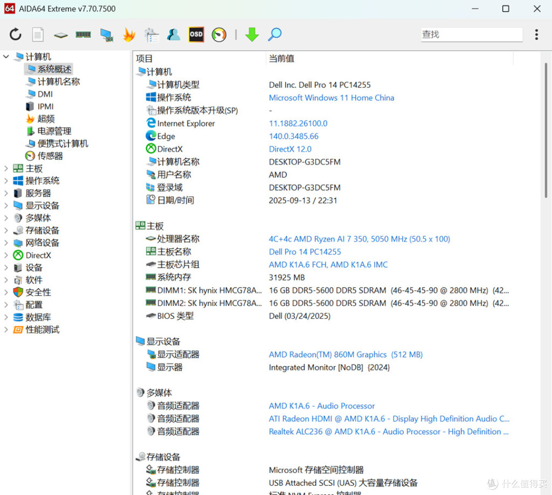Select 计算机名称 in the sidebar tree
552x495 pixels.
click(54, 82)
